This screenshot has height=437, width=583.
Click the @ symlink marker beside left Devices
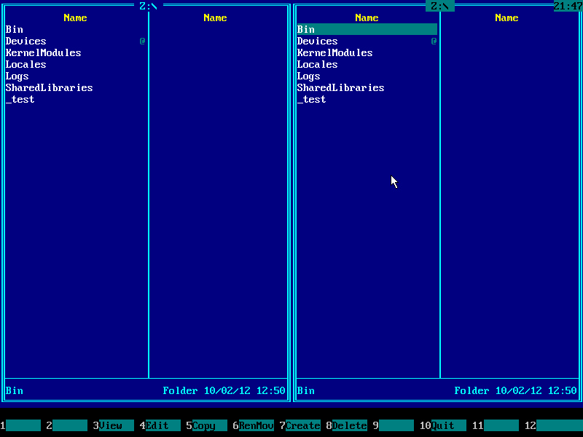pyautogui.click(x=142, y=41)
